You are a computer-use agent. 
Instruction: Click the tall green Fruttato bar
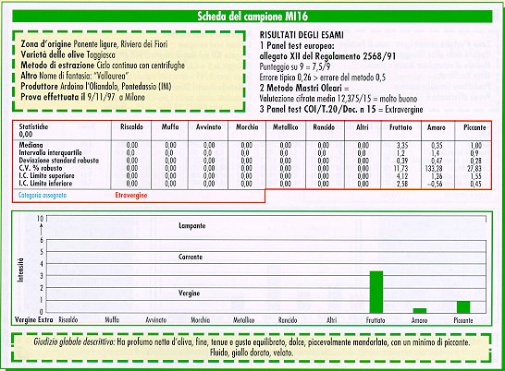(x=376, y=292)
